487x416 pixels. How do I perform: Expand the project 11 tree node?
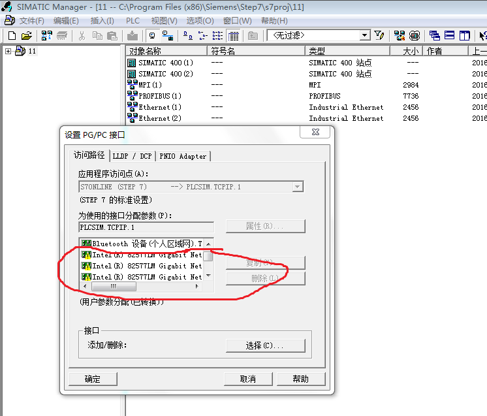(8, 51)
